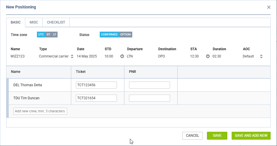Select BT time zone
The width and height of the screenshot is (277, 146).
coord(49,35)
